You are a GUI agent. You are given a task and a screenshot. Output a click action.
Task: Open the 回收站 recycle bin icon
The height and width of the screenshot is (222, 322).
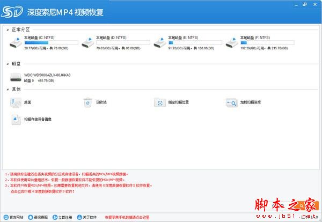[88, 102]
